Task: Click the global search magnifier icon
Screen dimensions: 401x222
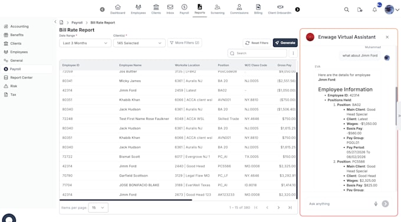Action: pyautogui.click(x=347, y=9)
